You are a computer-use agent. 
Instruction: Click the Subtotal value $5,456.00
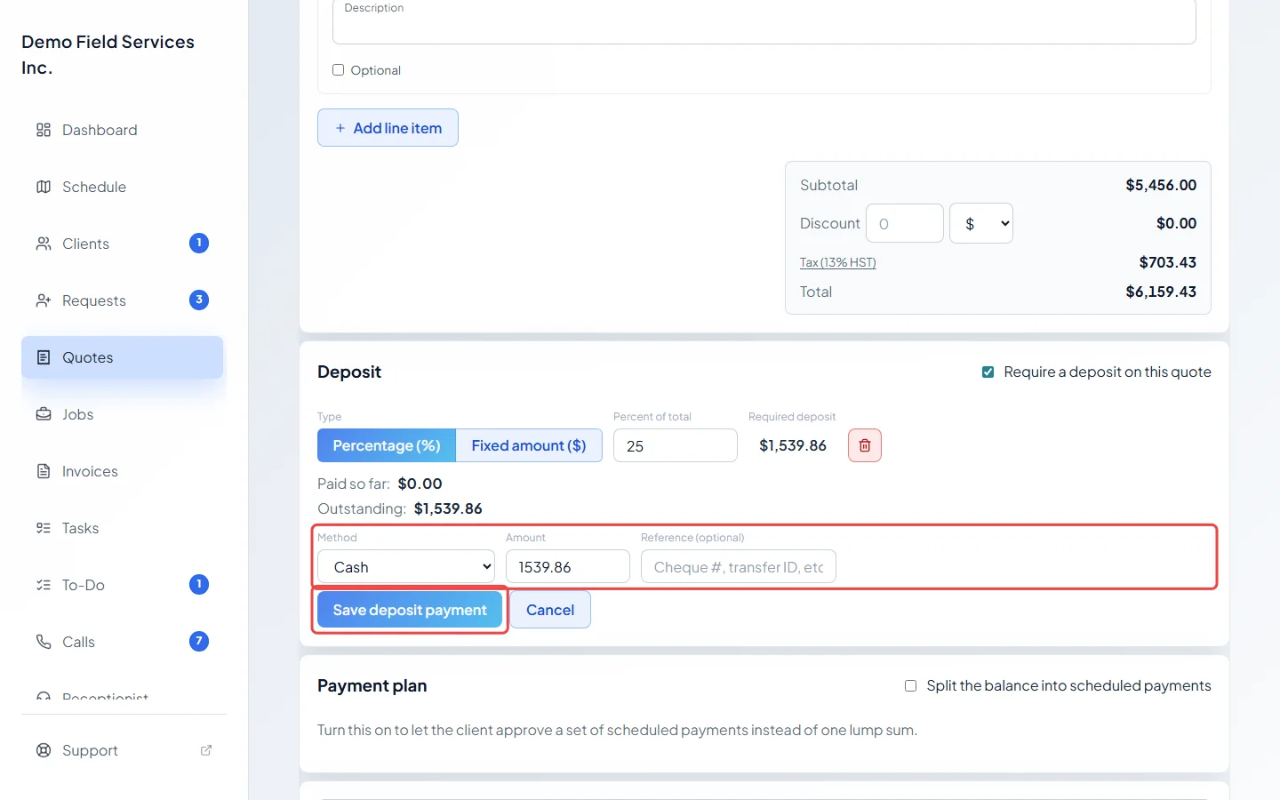[x=1161, y=185]
